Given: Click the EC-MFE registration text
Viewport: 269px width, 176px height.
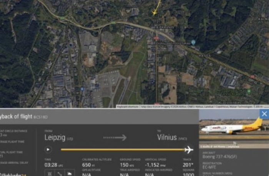Looking at the screenshot, I should click(209, 167).
